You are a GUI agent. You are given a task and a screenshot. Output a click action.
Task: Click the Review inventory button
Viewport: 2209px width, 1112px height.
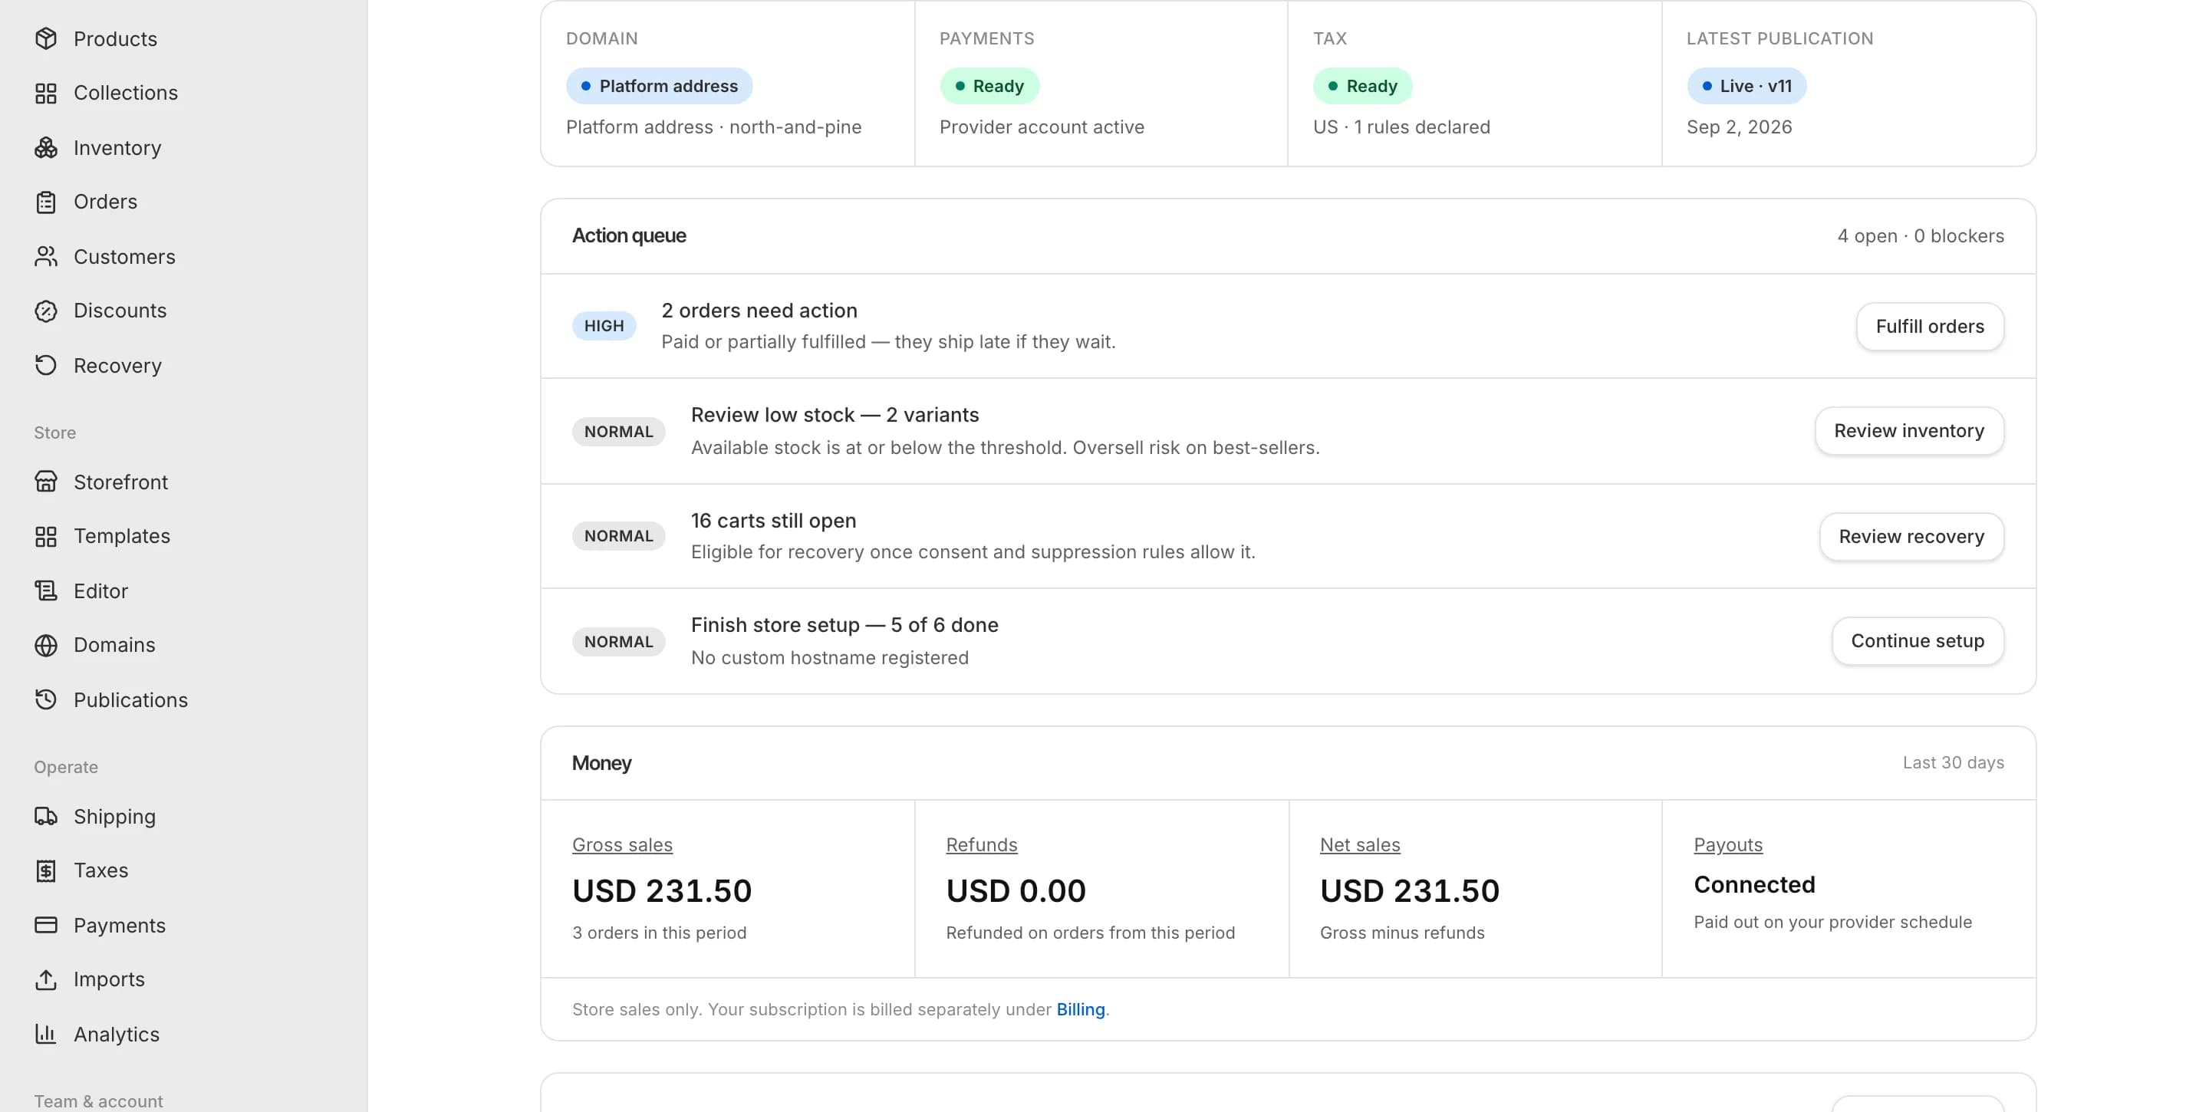[x=1909, y=431]
